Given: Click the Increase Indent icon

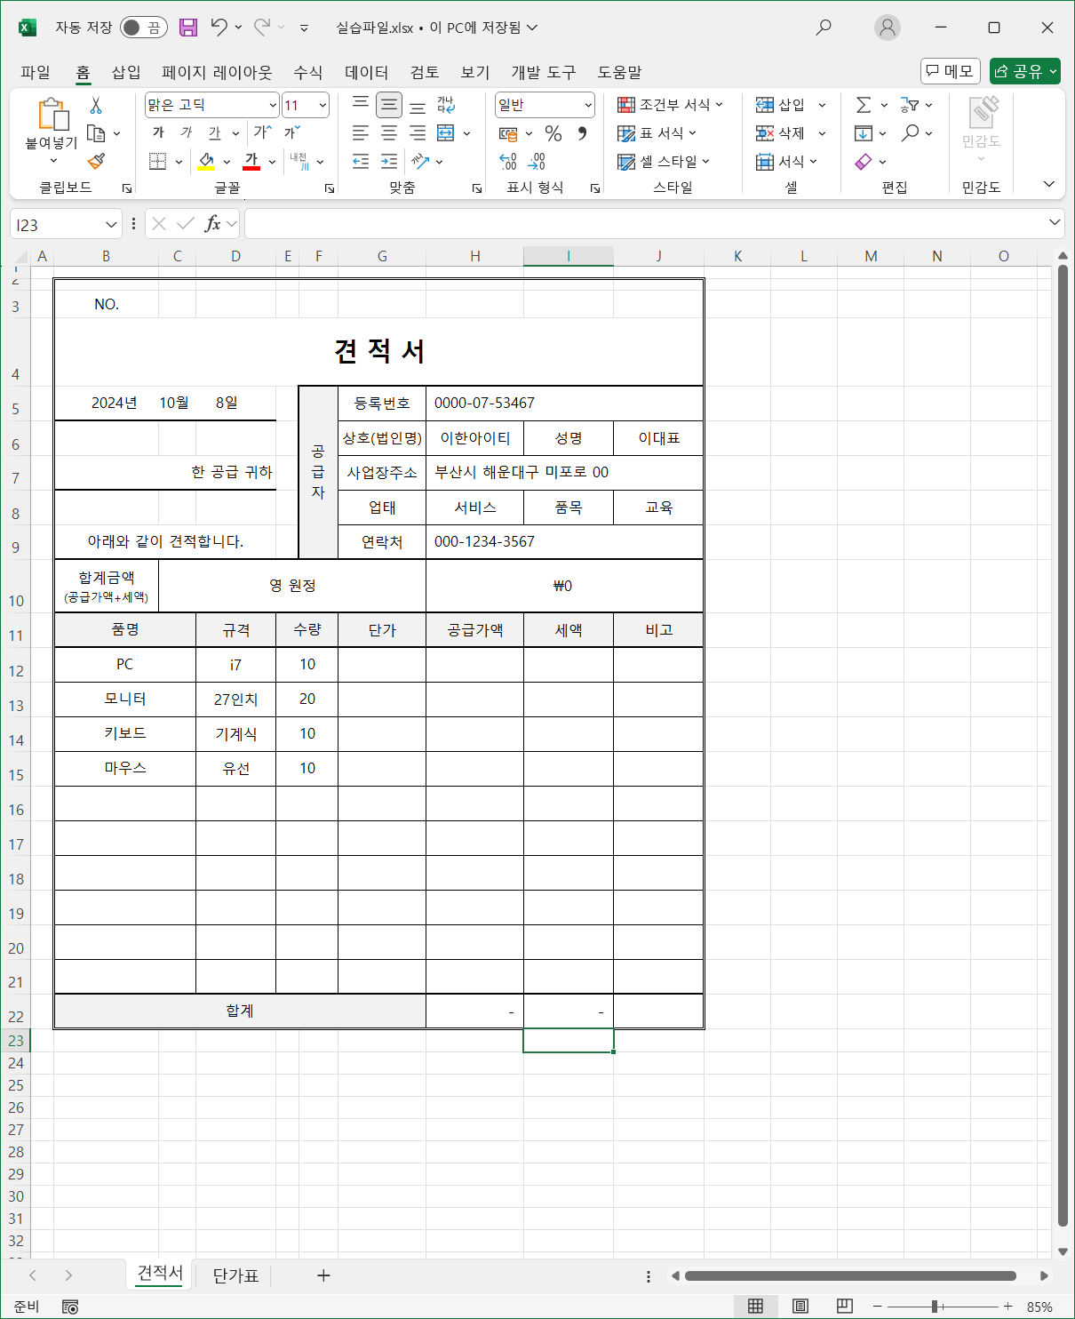Looking at the screenshot, I should (389, 161).
